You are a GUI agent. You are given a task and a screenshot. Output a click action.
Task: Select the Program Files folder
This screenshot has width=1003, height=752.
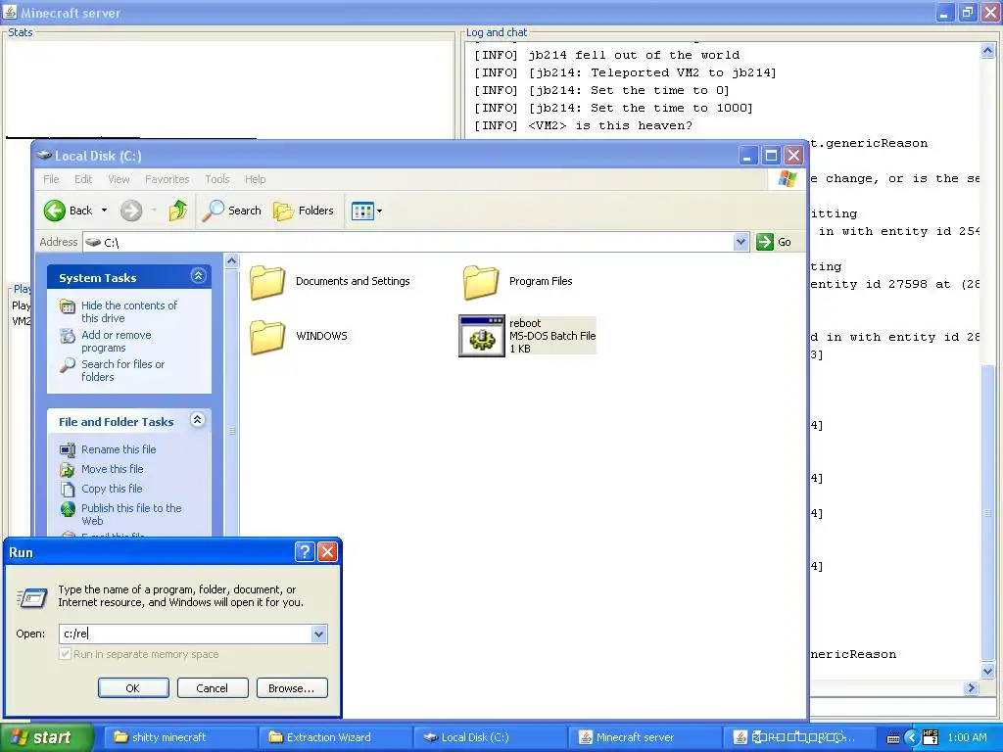click(x=518, y=281)
